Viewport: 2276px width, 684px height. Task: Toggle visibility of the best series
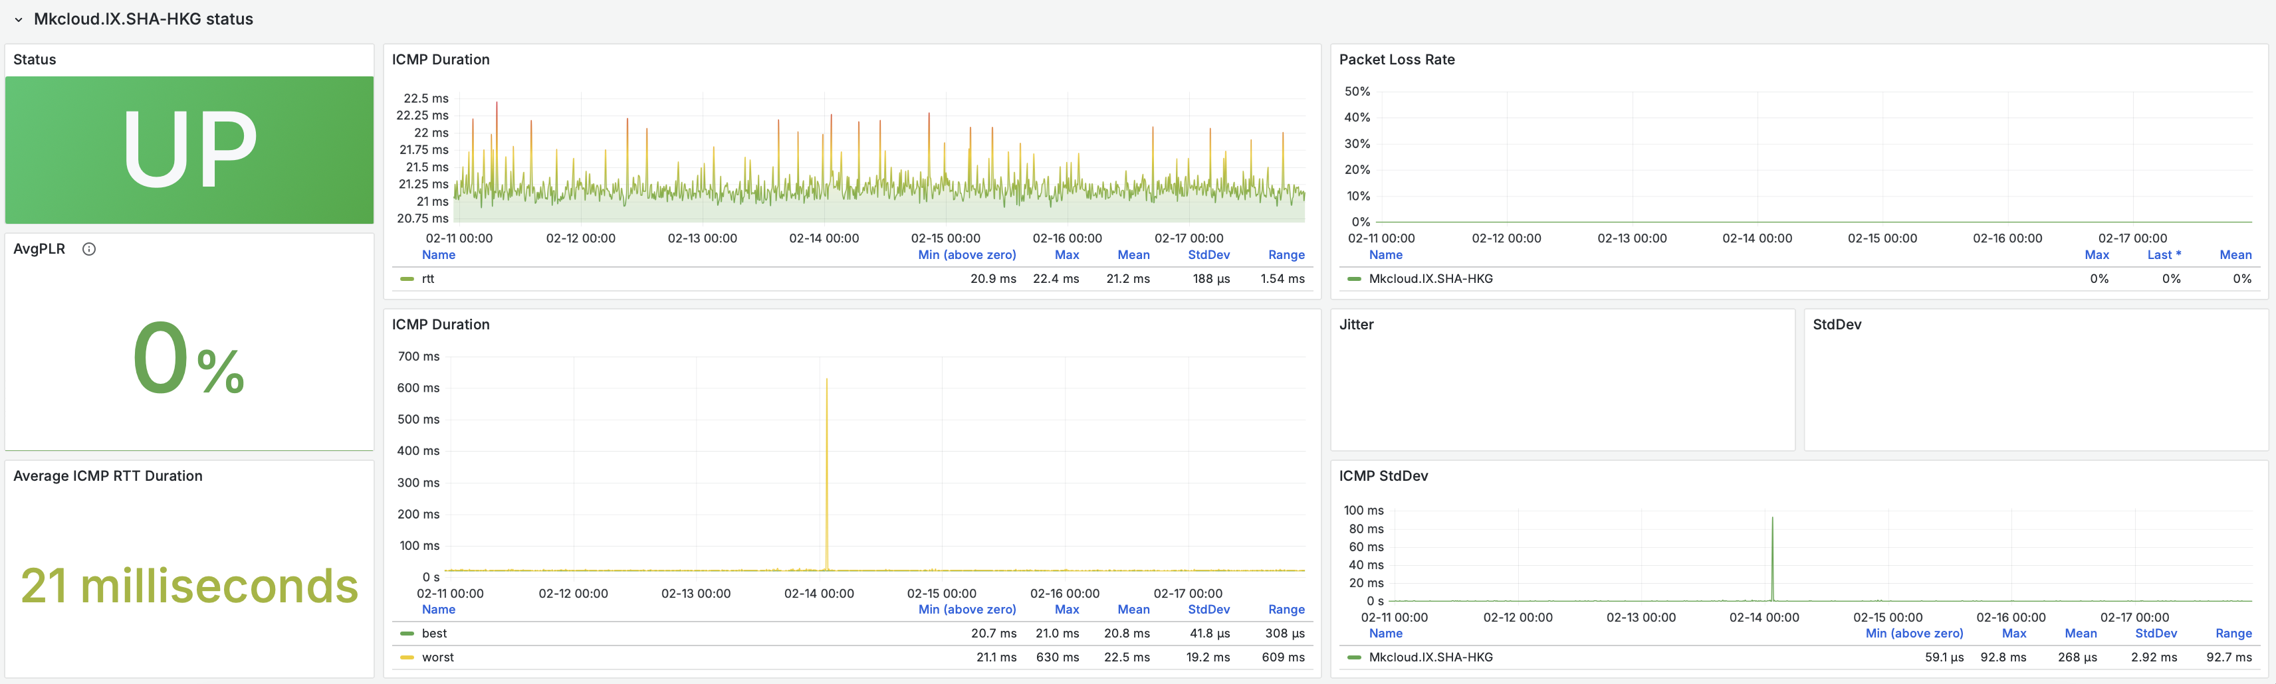click(x=434, y=634)
